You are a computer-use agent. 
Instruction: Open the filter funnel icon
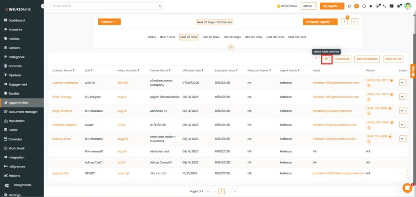(344, 22)
